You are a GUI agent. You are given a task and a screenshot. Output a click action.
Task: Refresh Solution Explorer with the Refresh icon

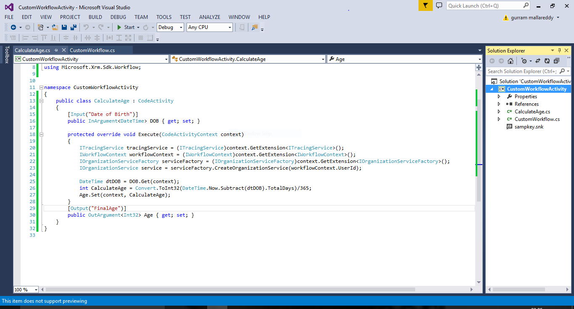pos(547,61)
